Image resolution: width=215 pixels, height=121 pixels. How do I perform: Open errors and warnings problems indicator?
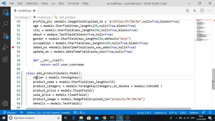[x=79, y=113]
